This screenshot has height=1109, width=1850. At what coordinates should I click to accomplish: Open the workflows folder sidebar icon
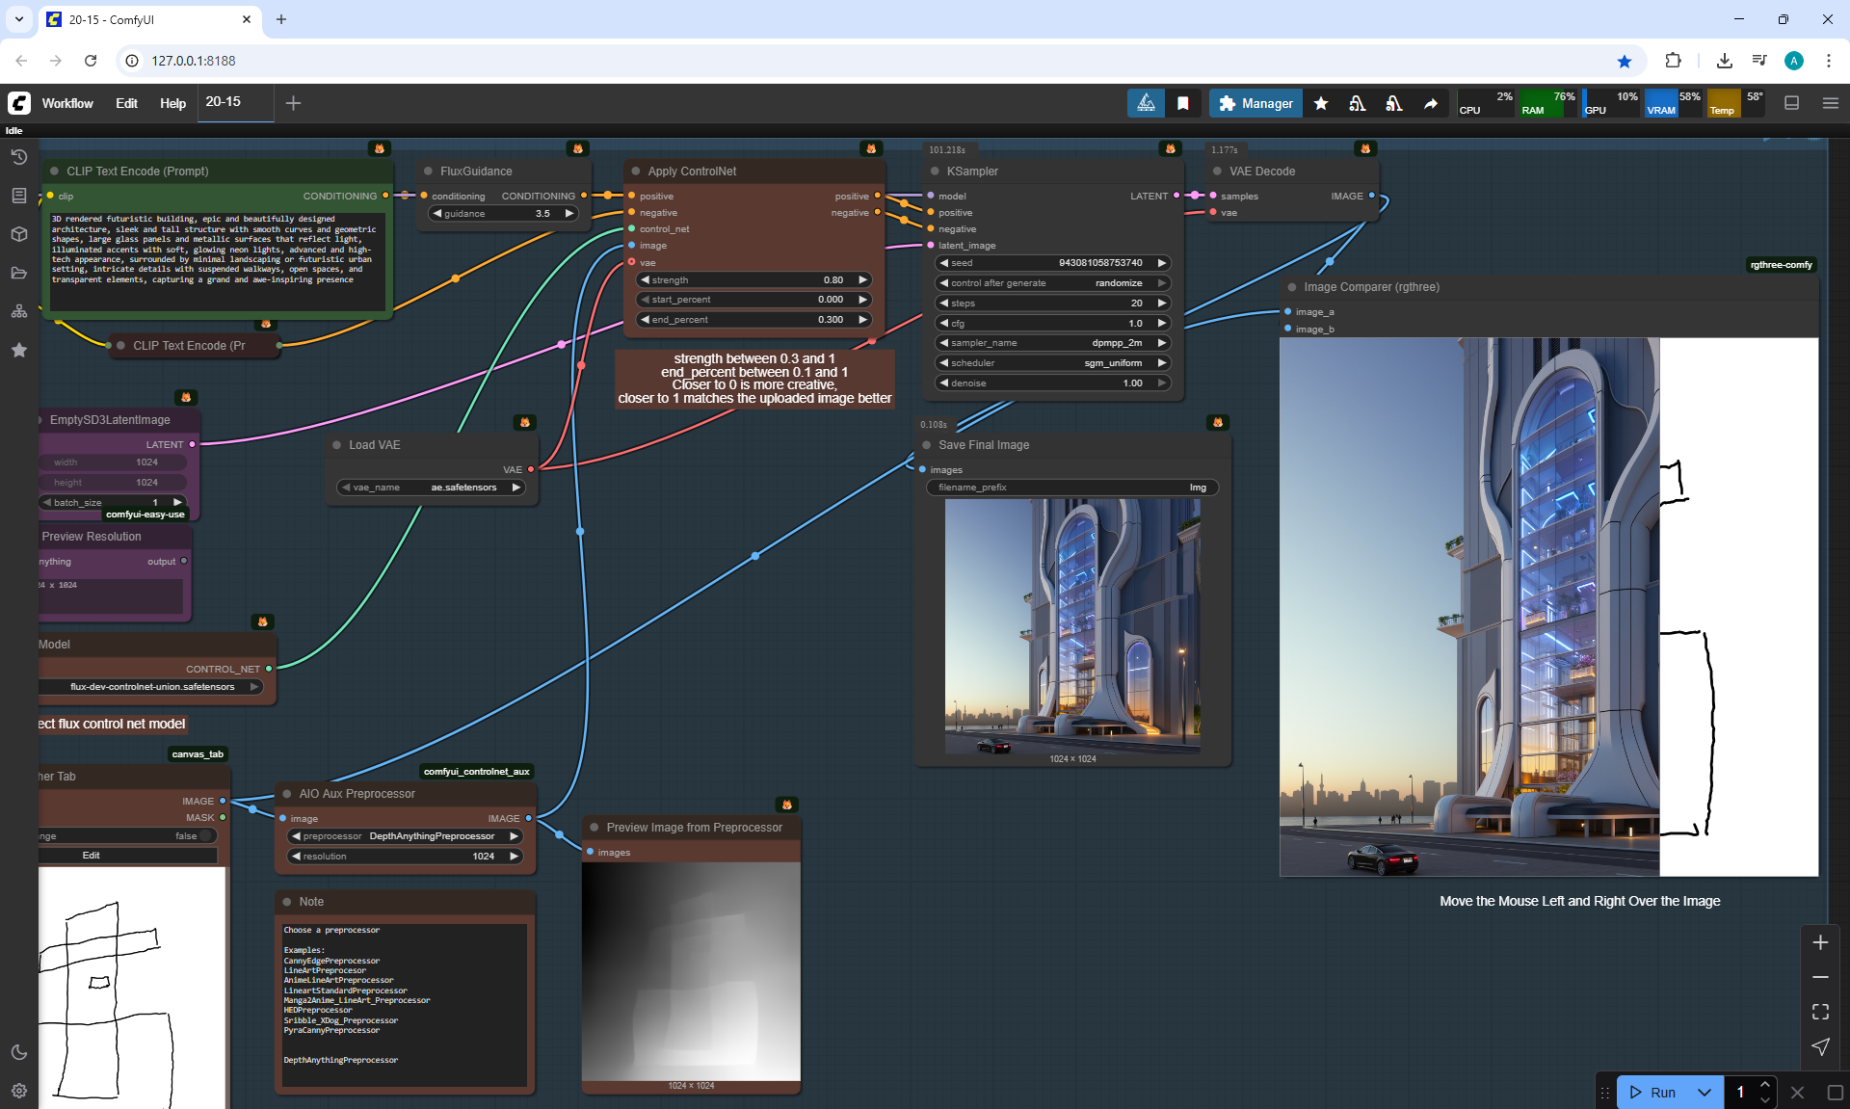point(18,273)
